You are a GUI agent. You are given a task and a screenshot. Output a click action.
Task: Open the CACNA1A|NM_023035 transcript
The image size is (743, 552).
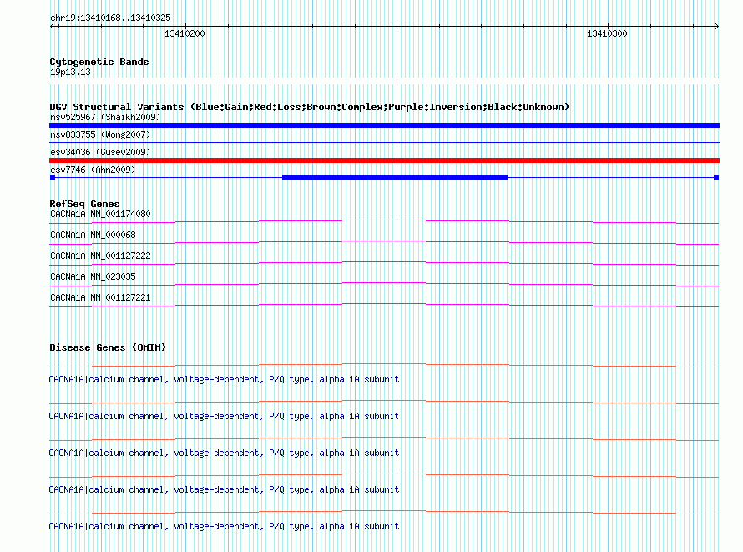(x=93, y=276)
